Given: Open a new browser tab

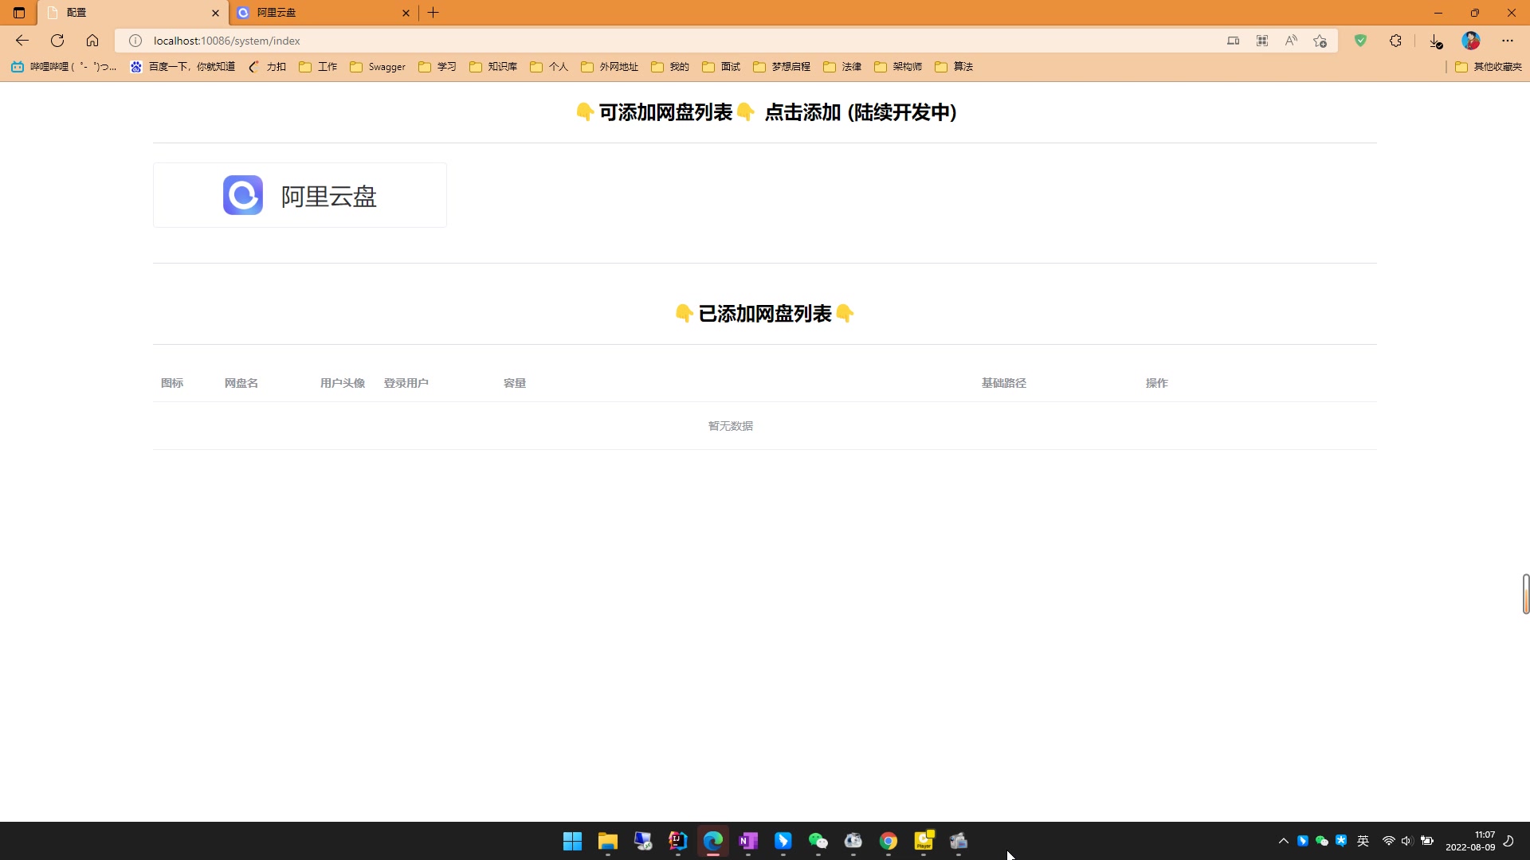Looking at the screenshot, I should pos(433,13).
